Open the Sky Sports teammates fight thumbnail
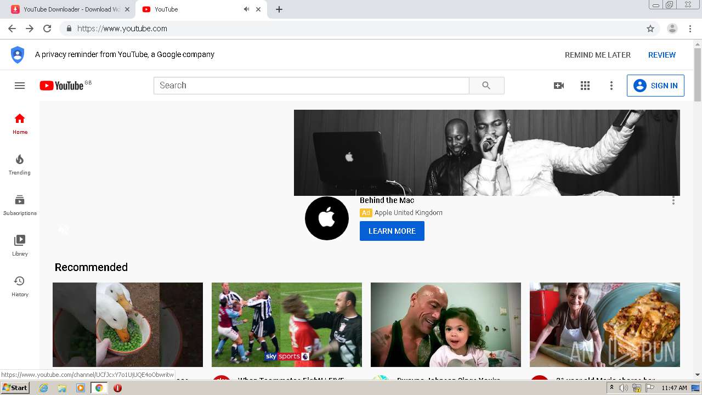The height and width of the screenshot is (395, 702). (287, 325)
